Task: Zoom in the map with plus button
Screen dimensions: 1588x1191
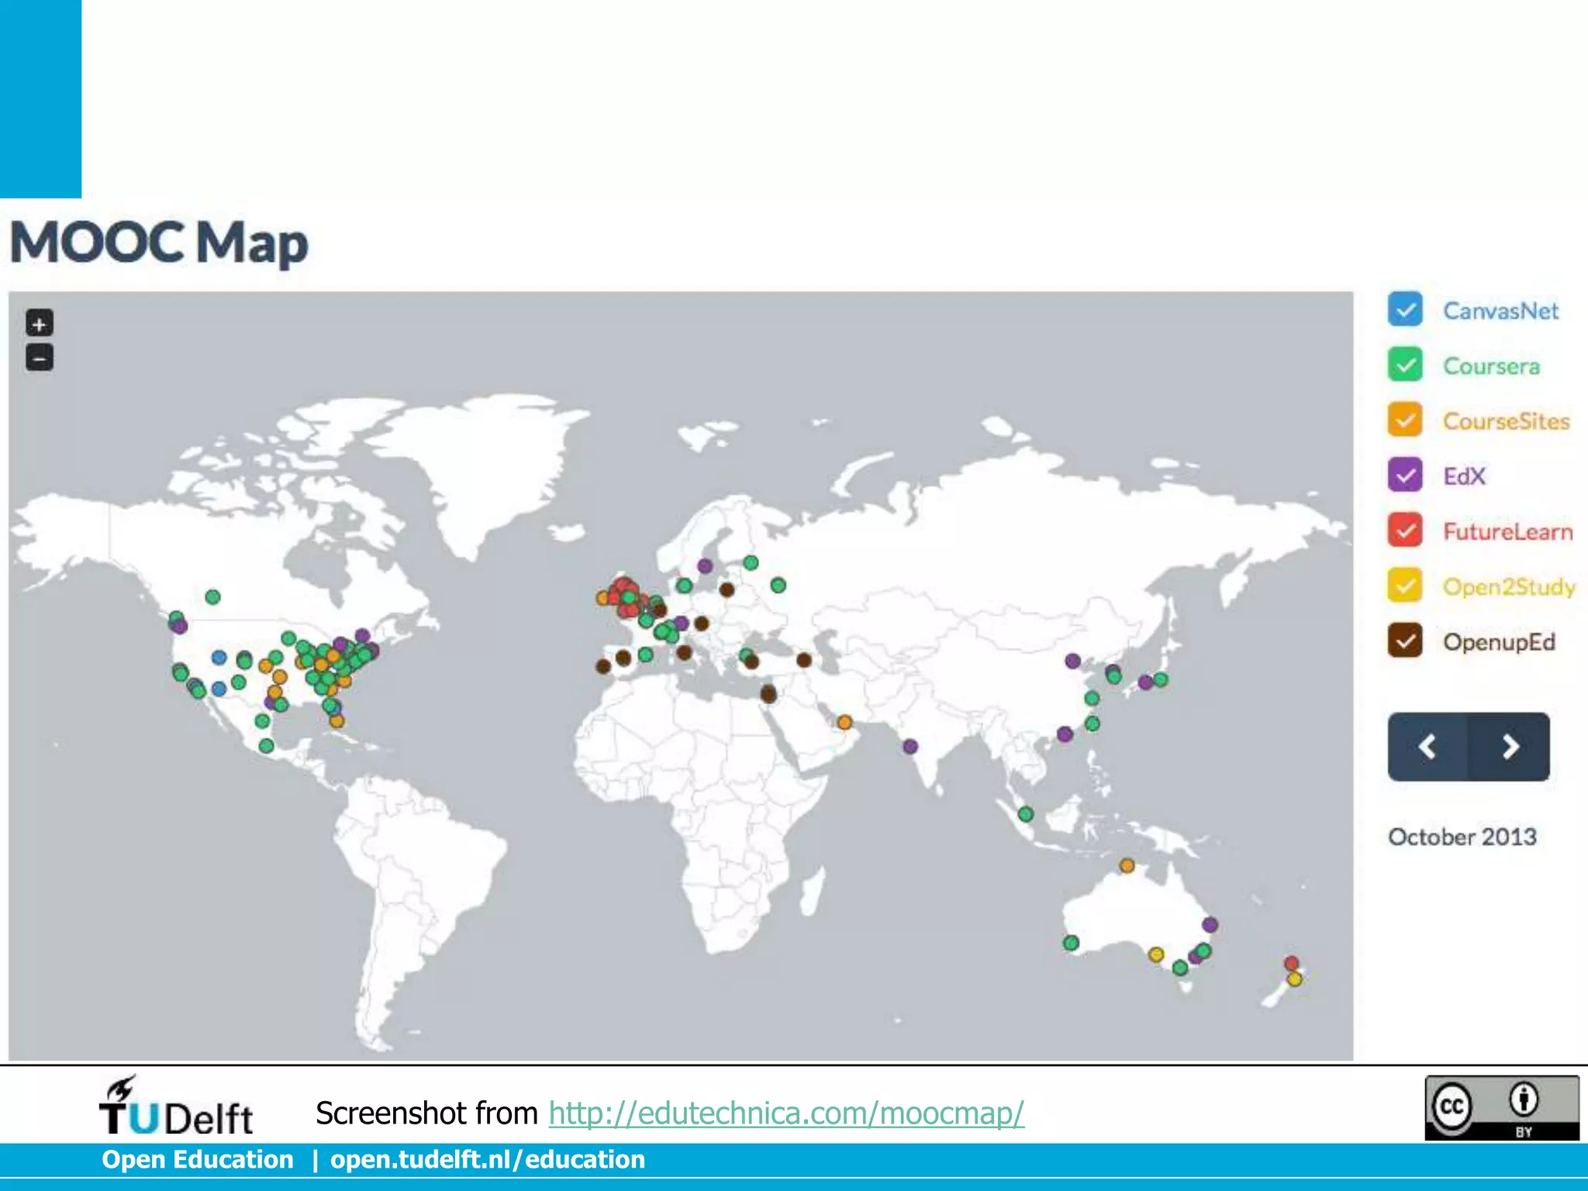Action: coord(40,323)
